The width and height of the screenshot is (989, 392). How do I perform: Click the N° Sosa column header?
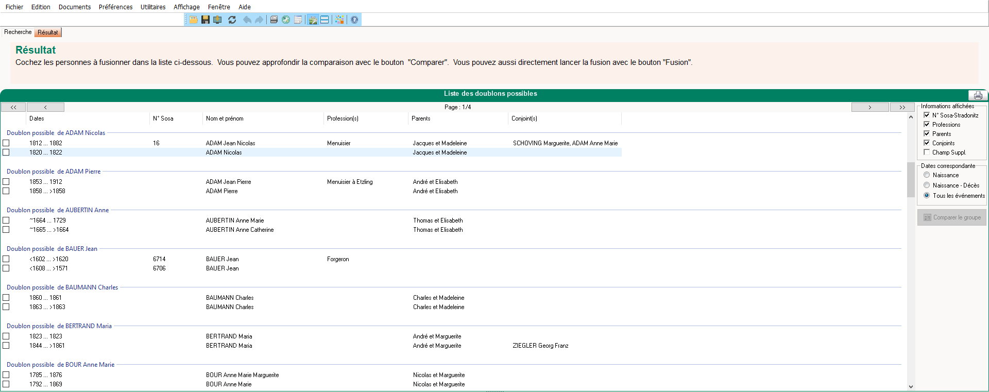pos(176,118)
